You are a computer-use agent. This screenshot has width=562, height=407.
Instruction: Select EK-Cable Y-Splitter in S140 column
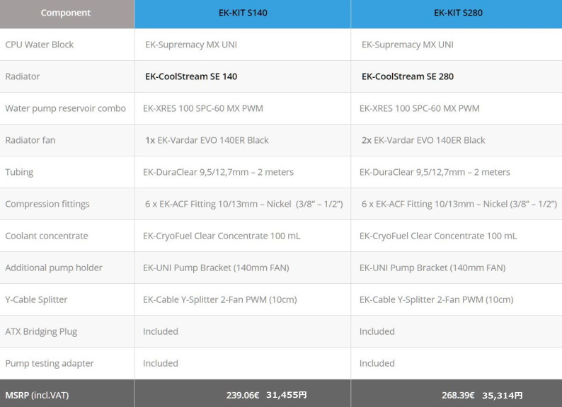coord(220,300)
